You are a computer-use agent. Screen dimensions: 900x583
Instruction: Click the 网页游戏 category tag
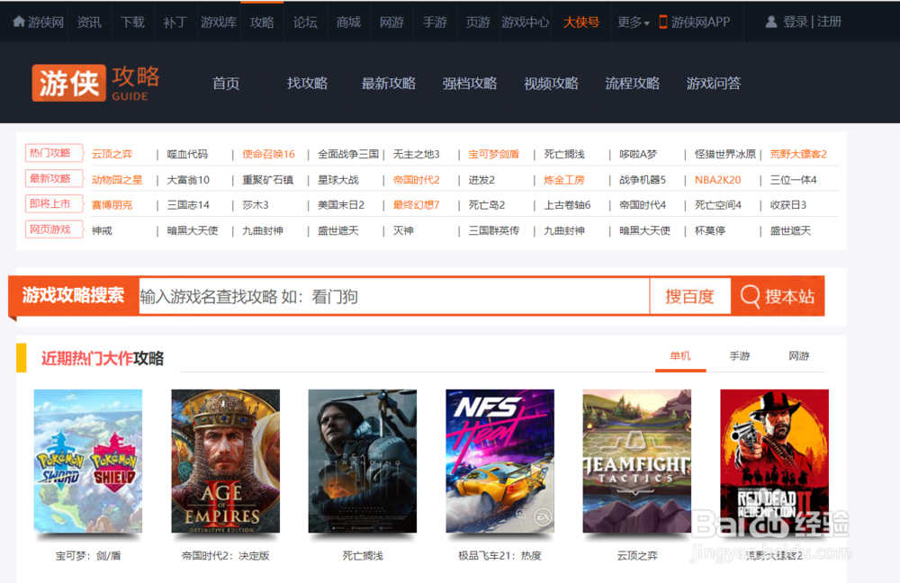(x=54, y=229)
